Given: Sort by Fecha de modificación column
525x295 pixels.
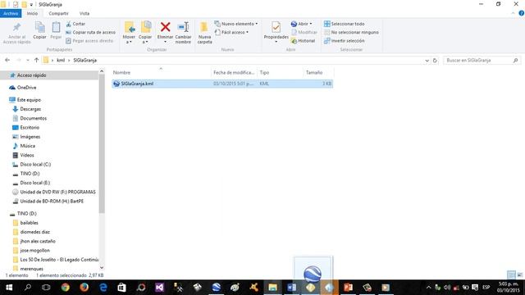Looking at the screenshot, I should pyautogui.click(x=234, y=72).
